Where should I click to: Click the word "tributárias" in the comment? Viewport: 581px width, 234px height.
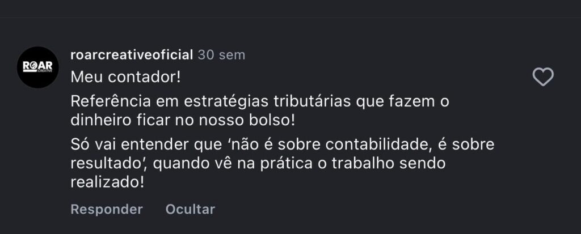click(306, 103)
